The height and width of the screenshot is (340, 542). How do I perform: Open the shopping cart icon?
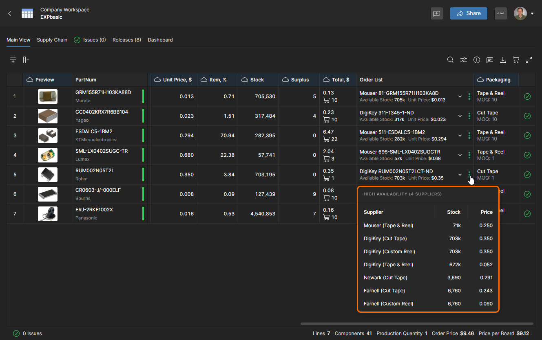click(x=516, y=60)
